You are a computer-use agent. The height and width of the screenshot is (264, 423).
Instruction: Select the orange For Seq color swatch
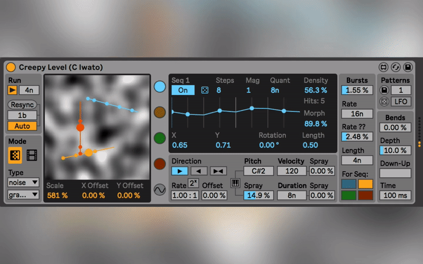point(365,184)
